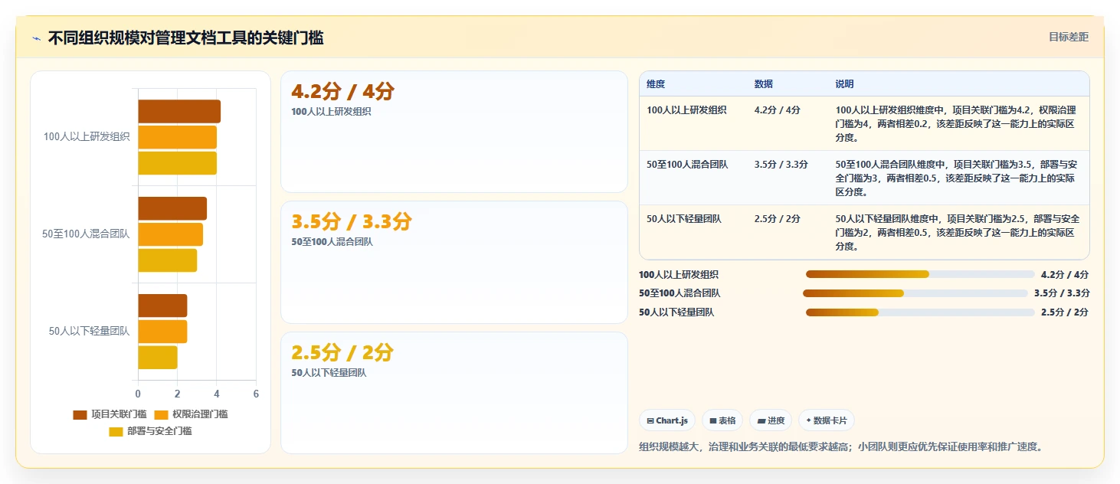Click progress label 50至100人混合团队
1120x484 pixels.
(x=680, y=293)
